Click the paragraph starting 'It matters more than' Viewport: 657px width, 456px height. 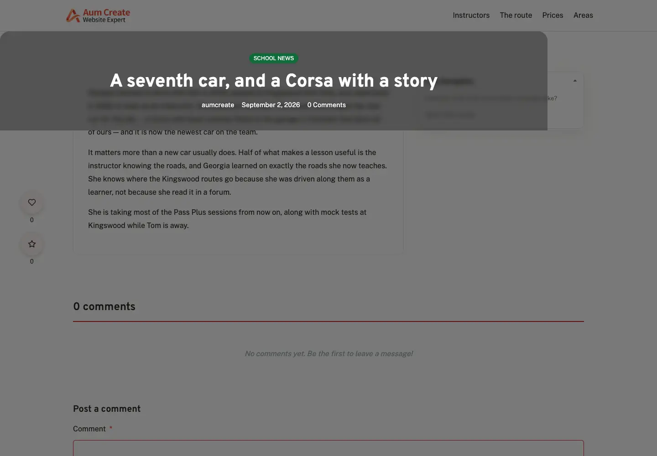pyautogui.click(x=238, y=172)
